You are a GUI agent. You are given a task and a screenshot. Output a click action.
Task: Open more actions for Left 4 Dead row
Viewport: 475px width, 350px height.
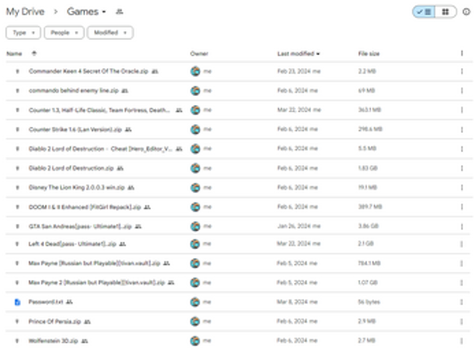[462, 244]
